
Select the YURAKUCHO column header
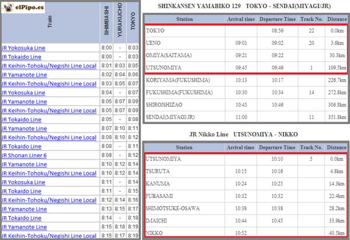[120, 20]
